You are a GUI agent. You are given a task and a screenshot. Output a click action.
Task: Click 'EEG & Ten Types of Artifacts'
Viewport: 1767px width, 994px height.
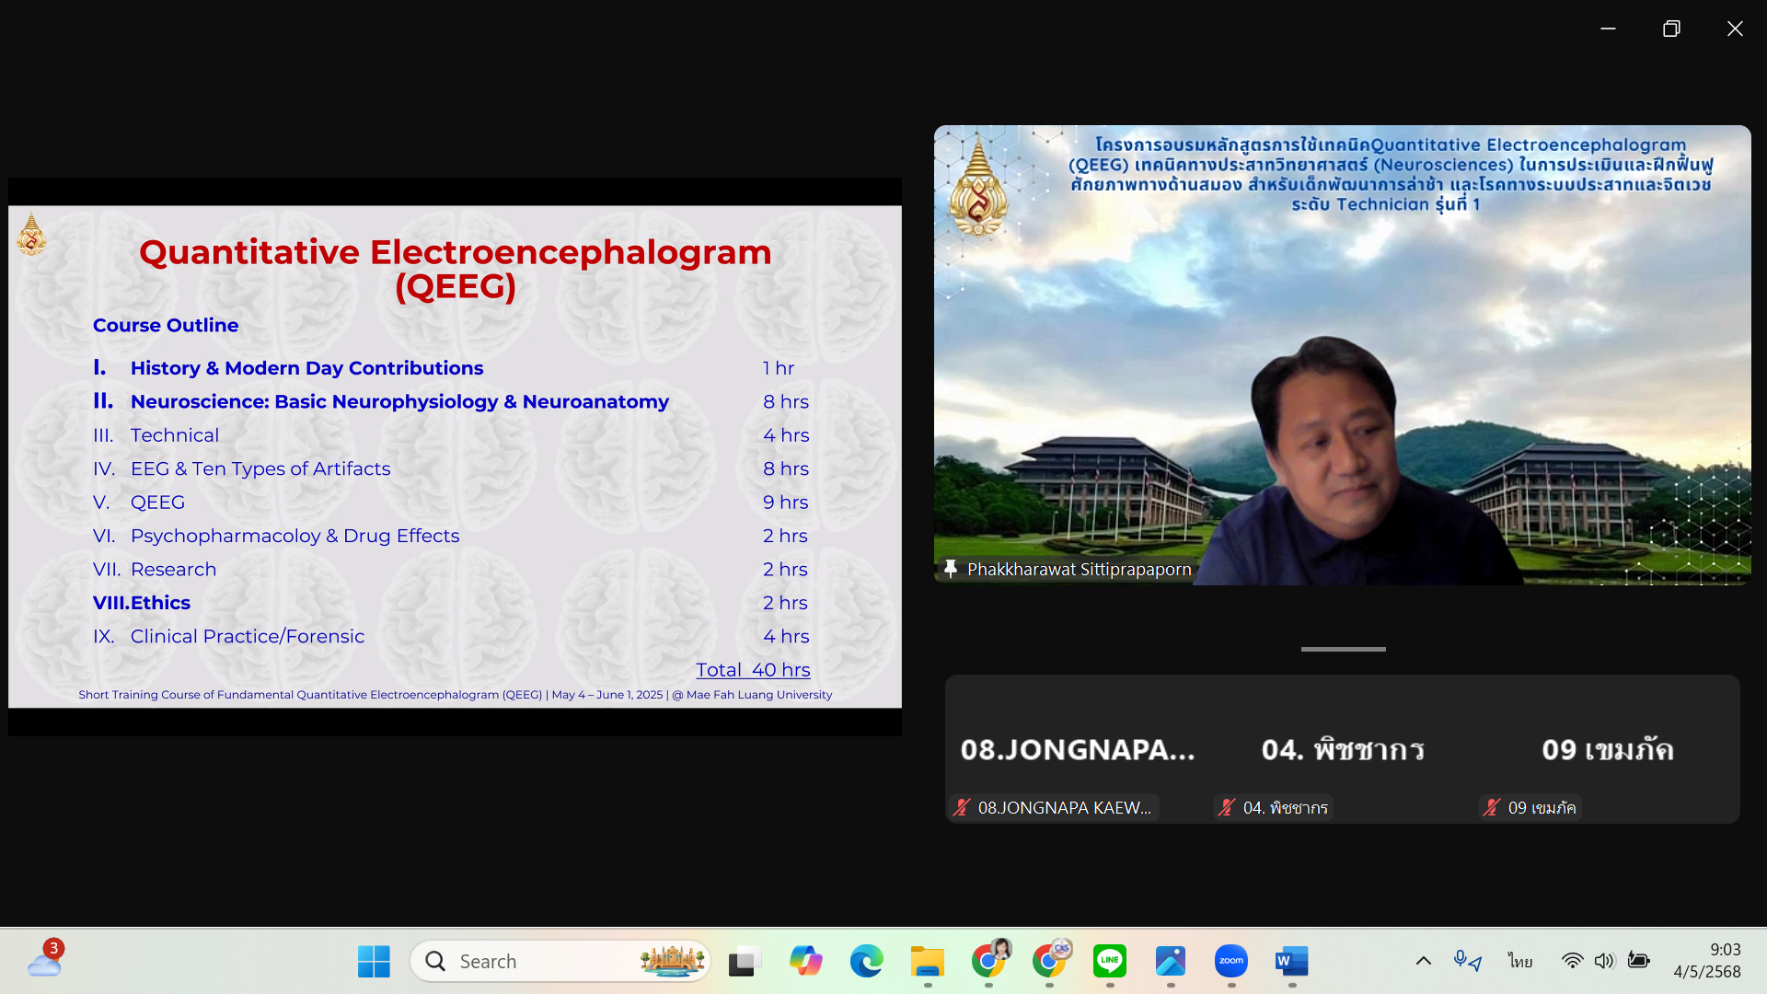pos(260,469)
